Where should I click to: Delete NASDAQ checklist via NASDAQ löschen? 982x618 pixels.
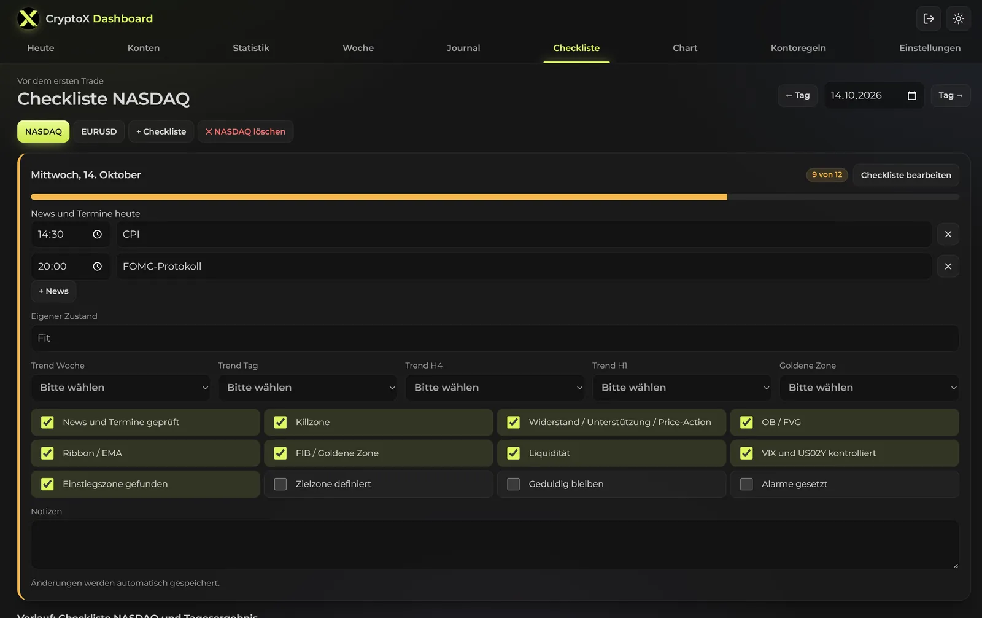click(x=245, y=131)
